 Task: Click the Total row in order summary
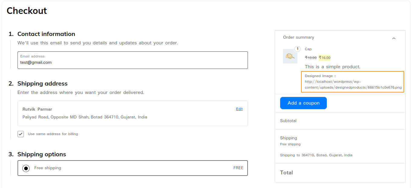[286, 173]
